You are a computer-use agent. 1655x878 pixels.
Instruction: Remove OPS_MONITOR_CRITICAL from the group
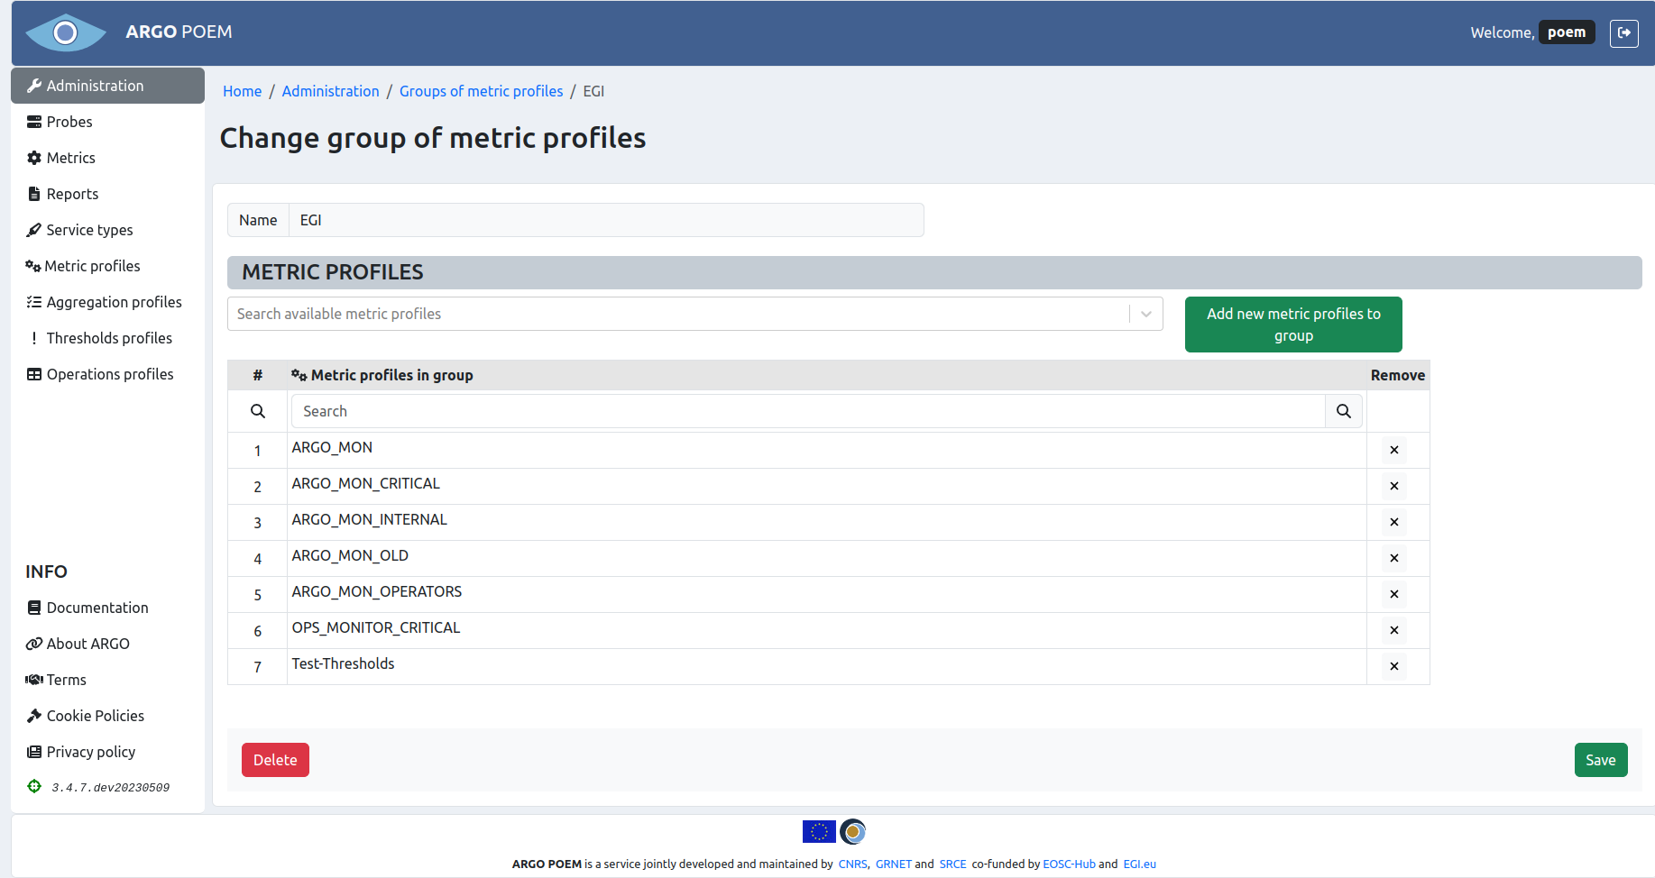(x=1393, y=630)
